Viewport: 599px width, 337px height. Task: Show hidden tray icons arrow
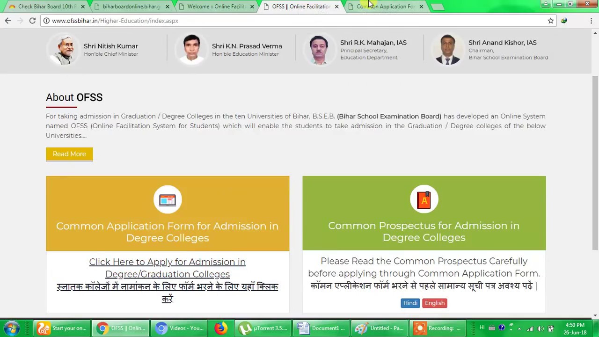pyautogui.click(x=519, y=329)
